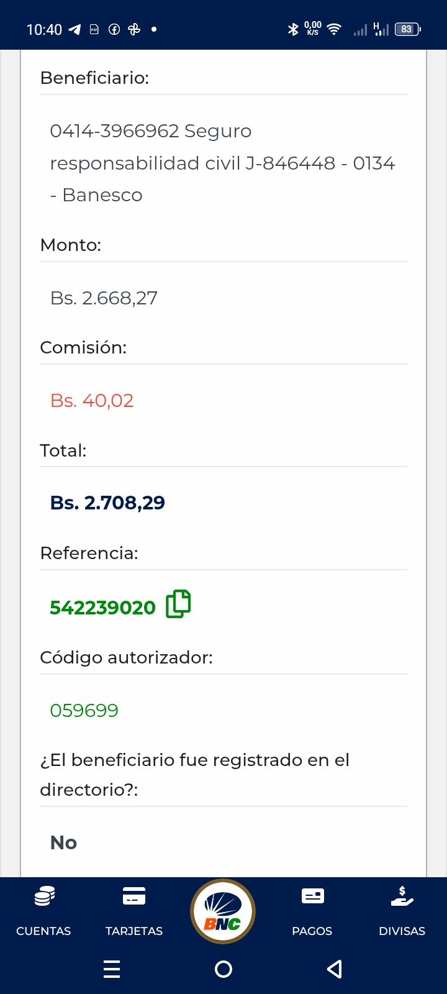Switch to the DIVISAS tab label

click(402, 931)
